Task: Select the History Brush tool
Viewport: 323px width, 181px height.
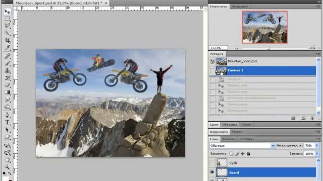Action: point(7,78)
